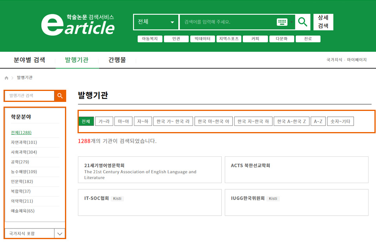Select the 빅데이터 keyword tag
This screenshot has height=243, width=376.
pos(202,39)
